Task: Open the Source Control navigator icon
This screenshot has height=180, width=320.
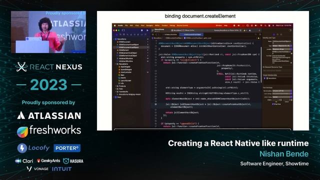Action: (x=120, y=34)
